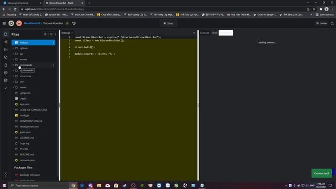The width and height of the screenshot is (336, 189).
Task: Click the Replit search magnifier icon
Action: 332,23
